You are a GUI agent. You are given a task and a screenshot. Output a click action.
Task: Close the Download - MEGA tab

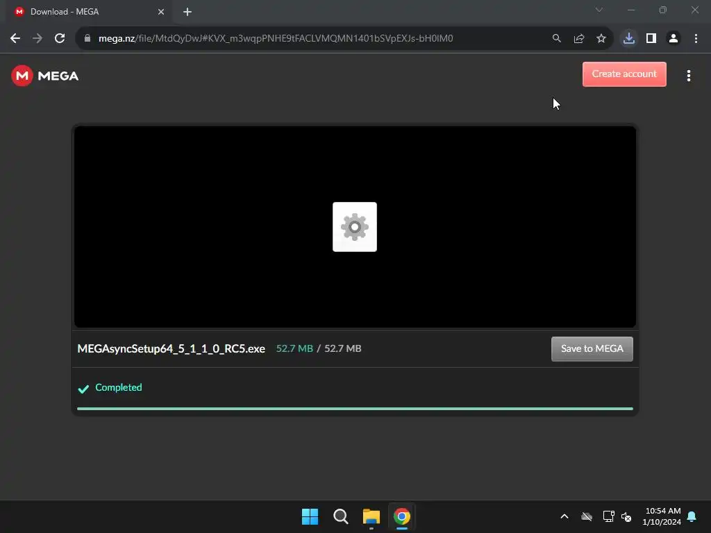pyautogui.click(x=161, y=12)
